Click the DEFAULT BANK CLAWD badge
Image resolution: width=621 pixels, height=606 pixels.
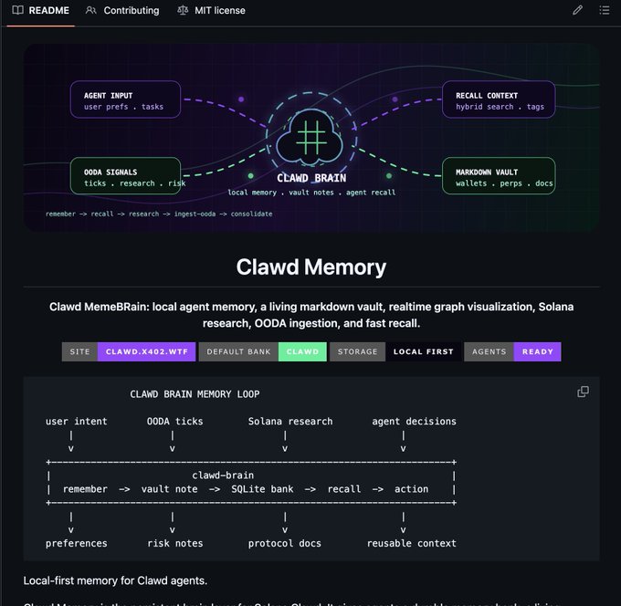tap(263, 352)
